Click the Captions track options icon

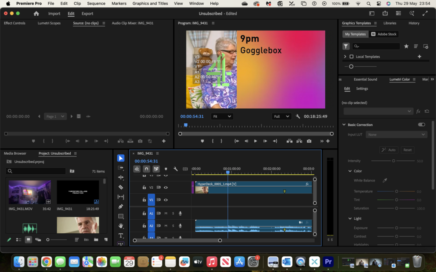[x=185, y=169]
